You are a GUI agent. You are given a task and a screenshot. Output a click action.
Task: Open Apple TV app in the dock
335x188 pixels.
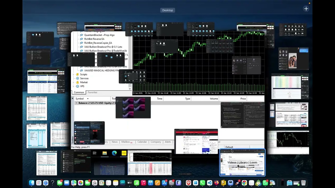pos(130,183)
